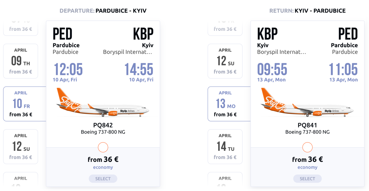Click the SELECT button for flight PQ841
This screenshot has width=369, height=191.
[307, 179]
